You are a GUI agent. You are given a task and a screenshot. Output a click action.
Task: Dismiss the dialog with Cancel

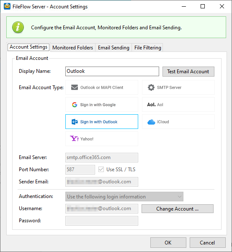tap(208, 242)
